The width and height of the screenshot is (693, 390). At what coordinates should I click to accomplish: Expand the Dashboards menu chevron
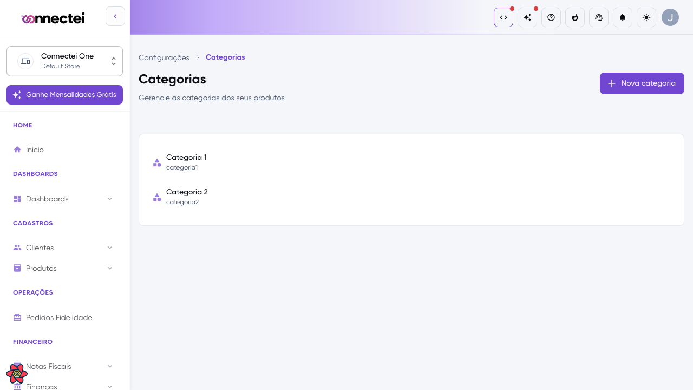pos(110,199)
